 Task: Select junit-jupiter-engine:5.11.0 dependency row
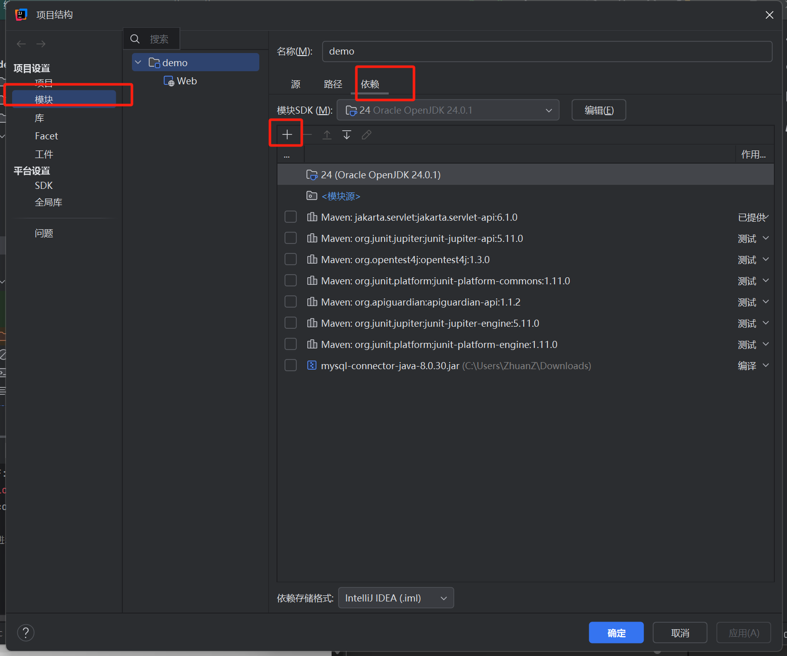point(525,323)
